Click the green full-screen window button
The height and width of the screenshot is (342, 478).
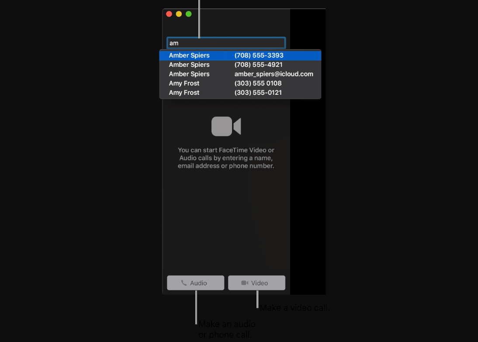[189, 14]
